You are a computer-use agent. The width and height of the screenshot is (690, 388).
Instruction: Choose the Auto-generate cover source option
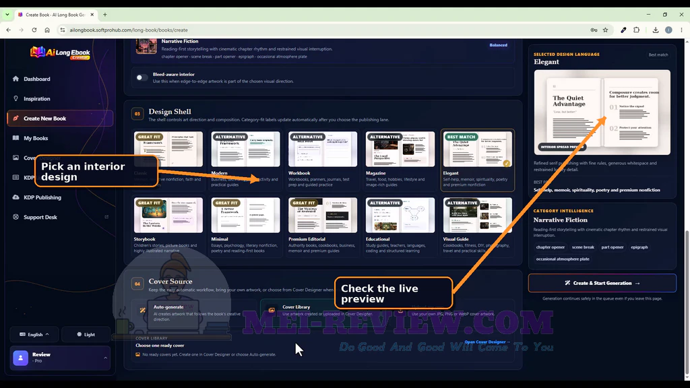[x=193, y=313]
